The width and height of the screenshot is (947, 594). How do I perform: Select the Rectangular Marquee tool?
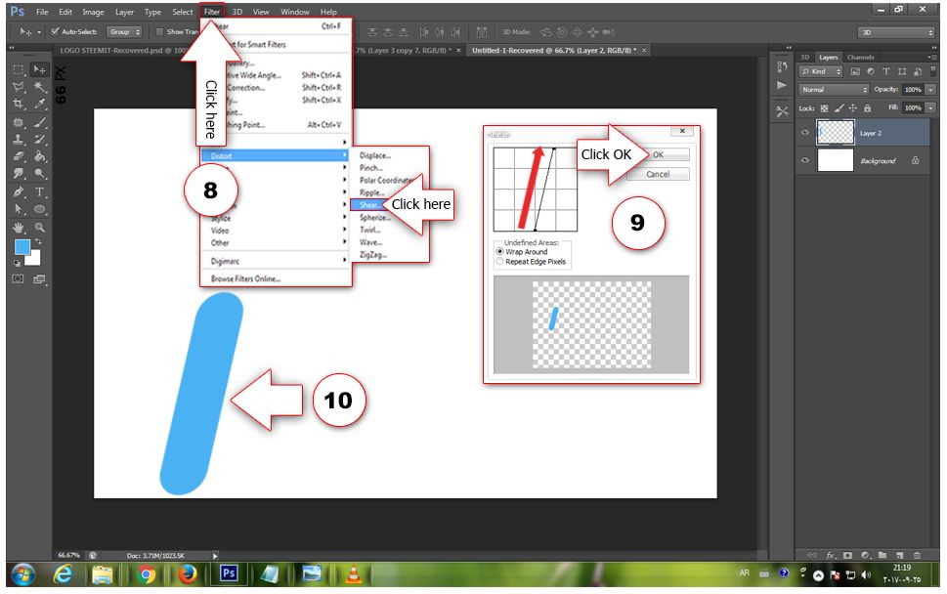(19, 69)
